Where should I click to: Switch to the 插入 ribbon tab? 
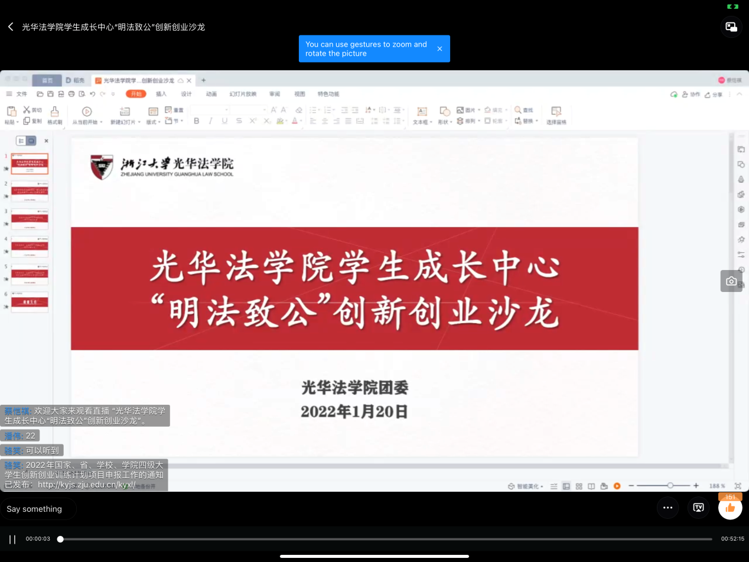[161, 94]
